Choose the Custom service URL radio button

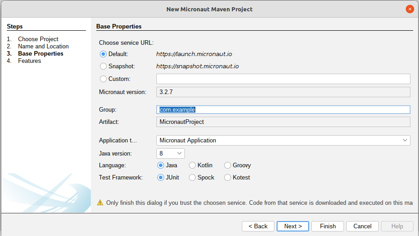tap(103, 79)
